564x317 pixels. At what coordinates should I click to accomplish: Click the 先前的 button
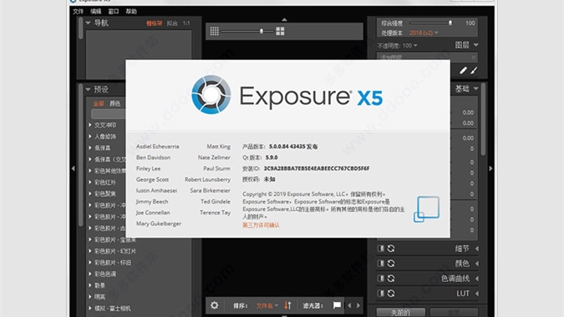pos(401,312)
